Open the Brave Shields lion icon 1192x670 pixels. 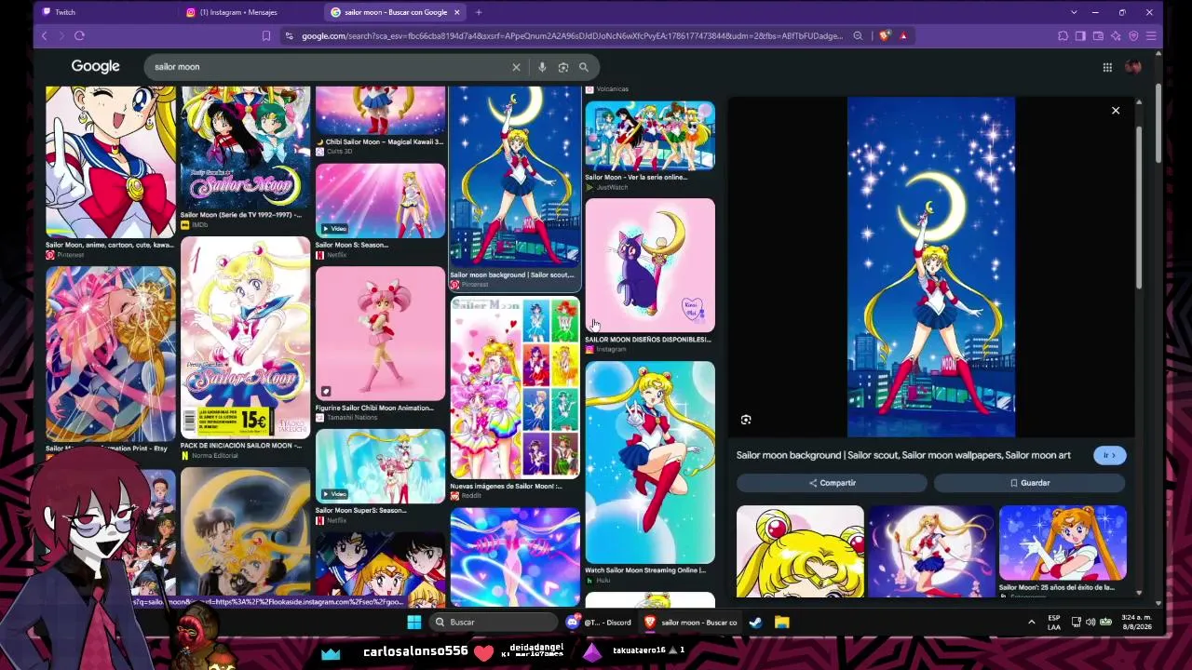(885, 36)
